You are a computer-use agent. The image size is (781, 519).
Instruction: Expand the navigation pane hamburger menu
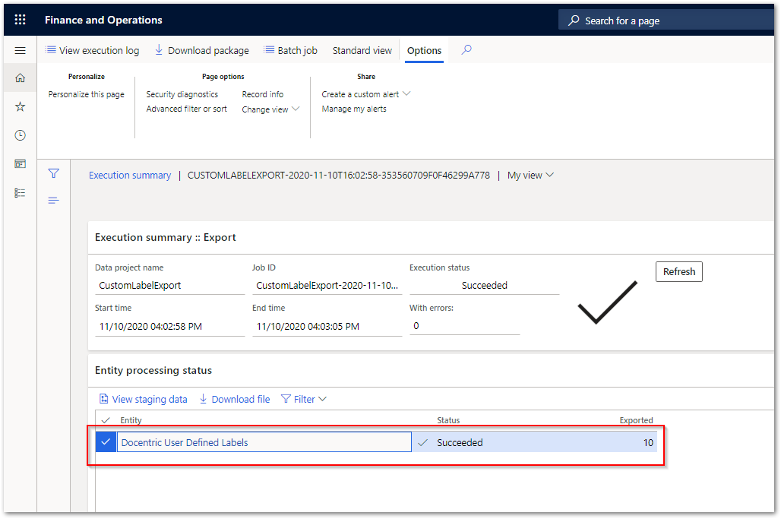point(20,50)
